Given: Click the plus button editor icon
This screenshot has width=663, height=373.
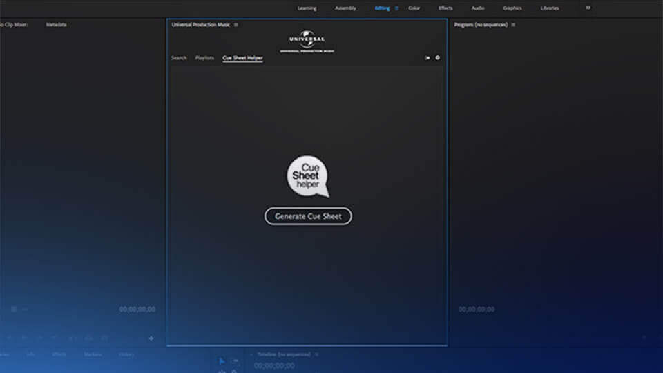Looking at the screenshot, I should click(x=151, y=338).
